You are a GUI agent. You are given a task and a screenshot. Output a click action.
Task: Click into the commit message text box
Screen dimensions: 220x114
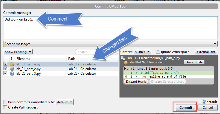coord(110,28)
